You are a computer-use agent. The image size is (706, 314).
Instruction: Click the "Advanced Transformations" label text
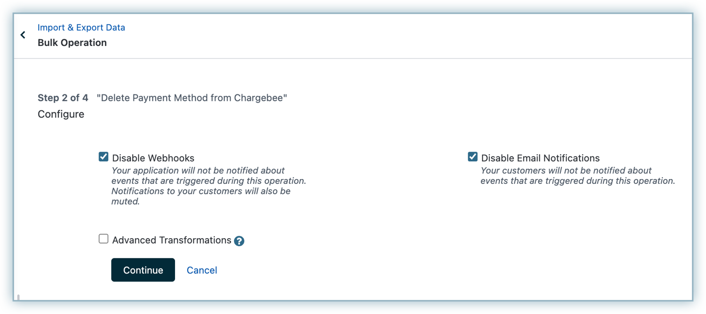click(172, 240)
